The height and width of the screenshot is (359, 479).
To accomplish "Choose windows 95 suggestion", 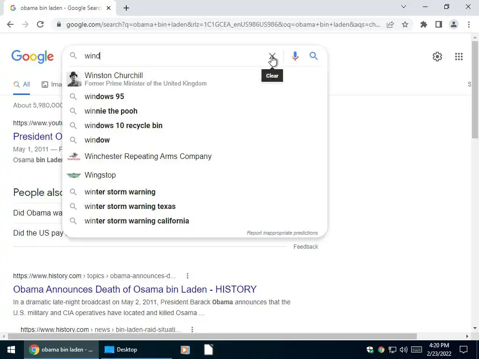I will [195, 96].
